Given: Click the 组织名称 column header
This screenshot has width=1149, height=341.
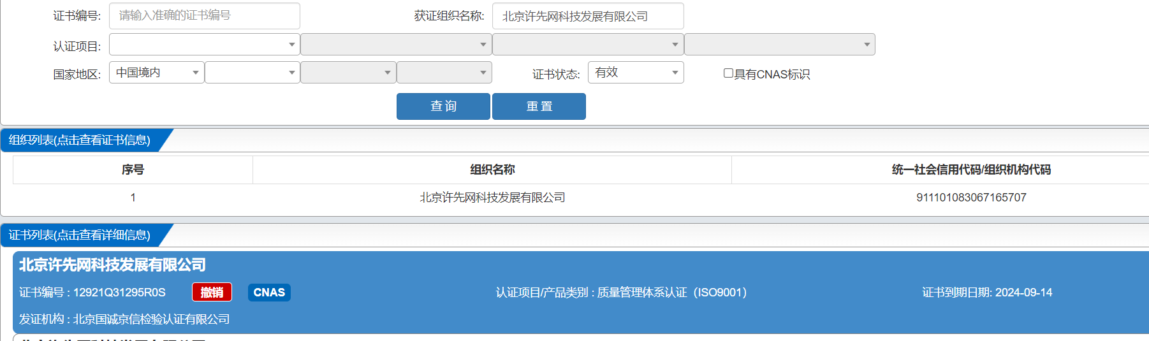Looking at the screenshot, I should (492, 170).
